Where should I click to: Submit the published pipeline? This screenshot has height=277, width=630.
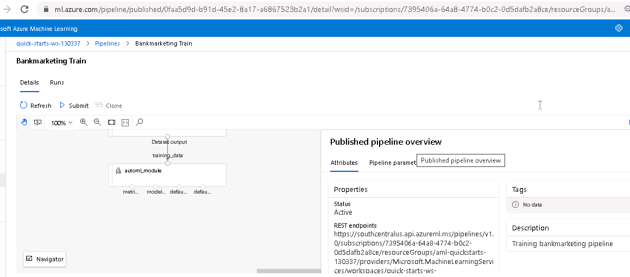click(74, 105)
